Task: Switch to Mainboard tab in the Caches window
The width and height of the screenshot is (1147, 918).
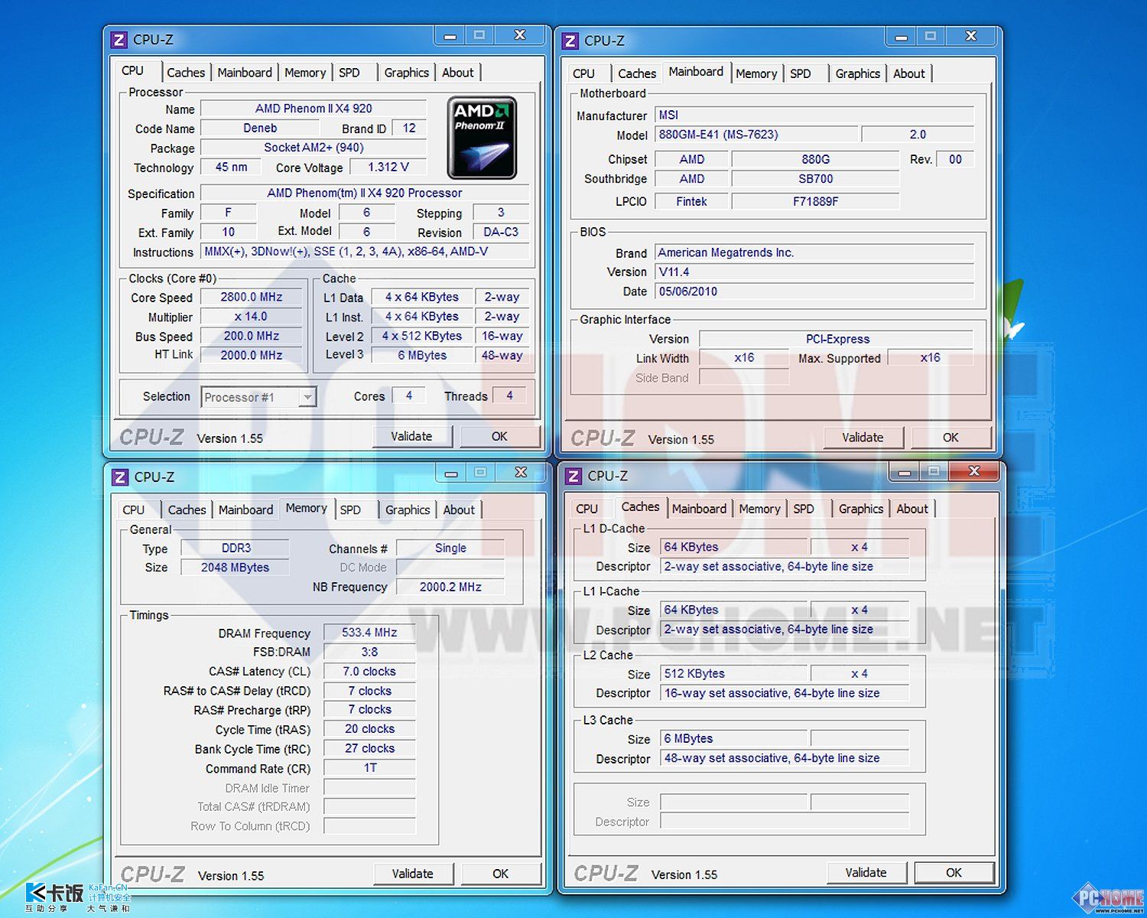Action: (699, 509)
